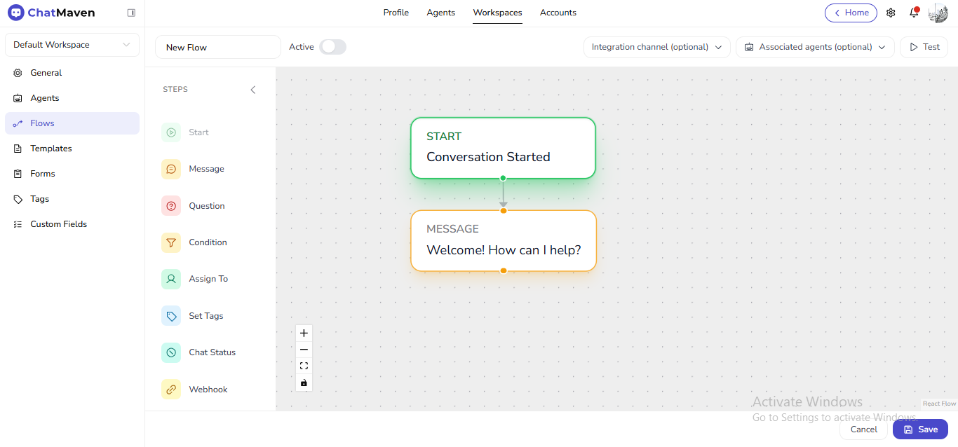Screen dimensions: 958x447
Task: Select the Question step icon
Action: tap(170, 205)
